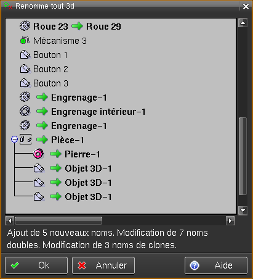Open help via the Aide button
Viewport: 253px width, 279px height.
[x=216, y=265]
